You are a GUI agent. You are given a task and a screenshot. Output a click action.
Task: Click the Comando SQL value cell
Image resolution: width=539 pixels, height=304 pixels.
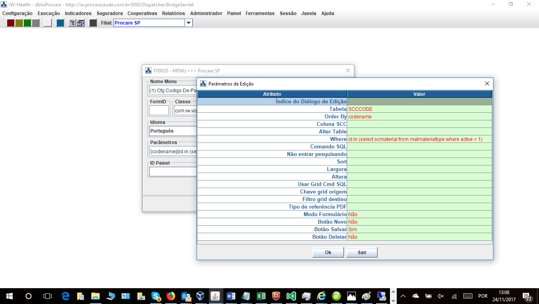420,146
